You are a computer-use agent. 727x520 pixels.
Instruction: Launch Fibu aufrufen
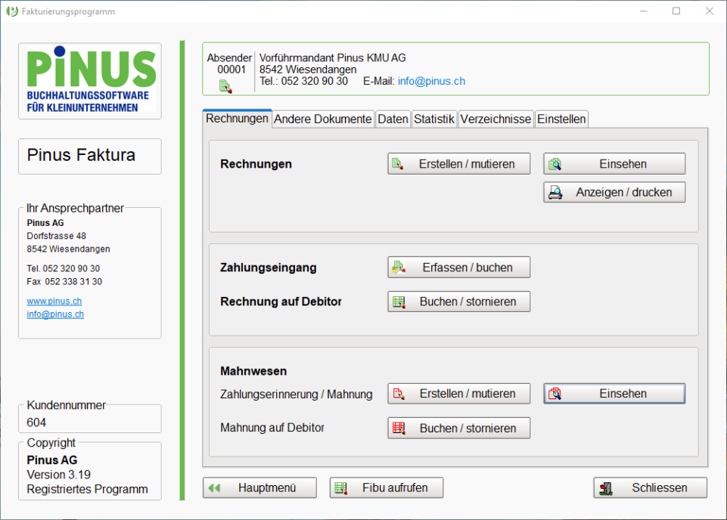click(x=386, y=488)
